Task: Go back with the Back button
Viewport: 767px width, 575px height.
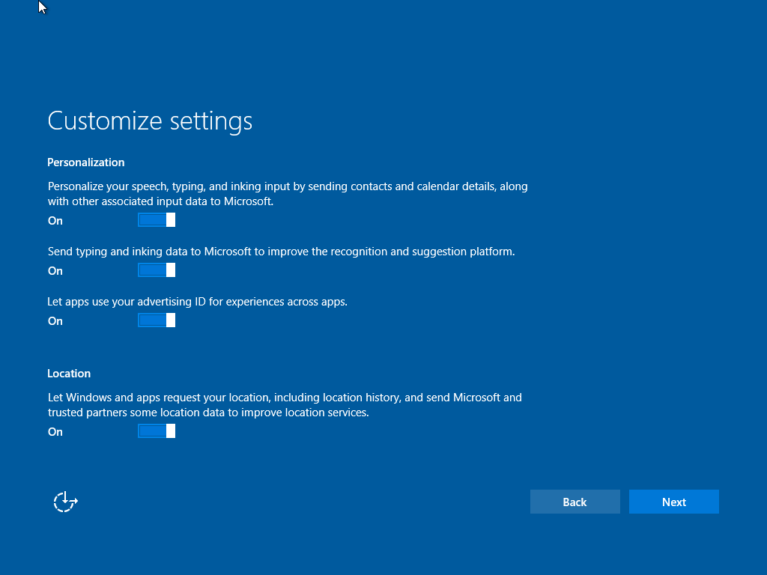Action: (x=575, y=502)
